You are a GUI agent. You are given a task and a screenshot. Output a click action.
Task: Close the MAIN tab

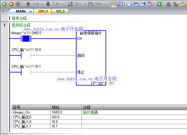30,12
